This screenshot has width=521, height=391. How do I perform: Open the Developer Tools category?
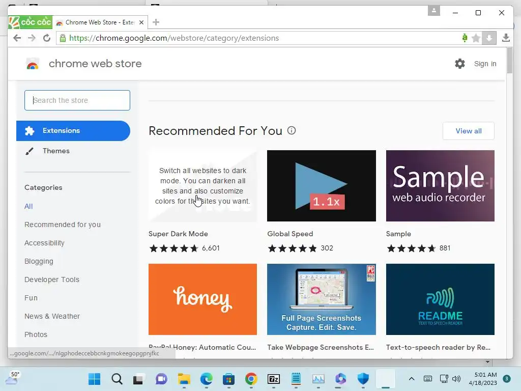tap(52, 280)
